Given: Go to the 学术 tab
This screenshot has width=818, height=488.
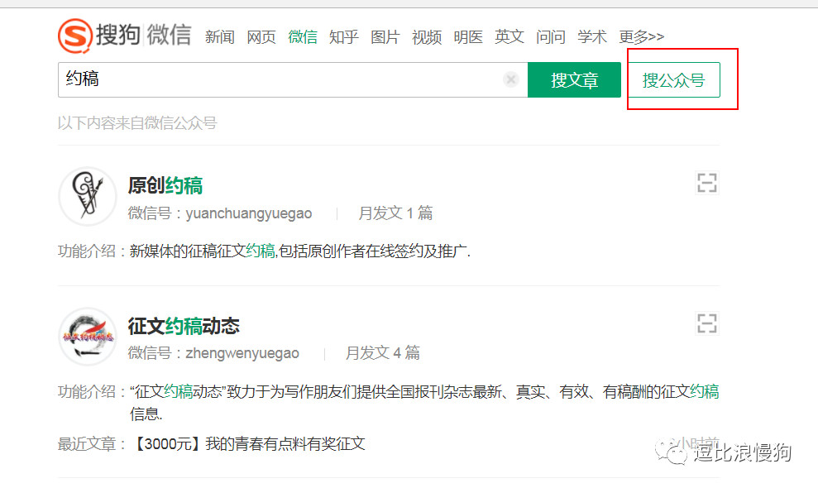Looking at the screenshot, I should (592, 37).
